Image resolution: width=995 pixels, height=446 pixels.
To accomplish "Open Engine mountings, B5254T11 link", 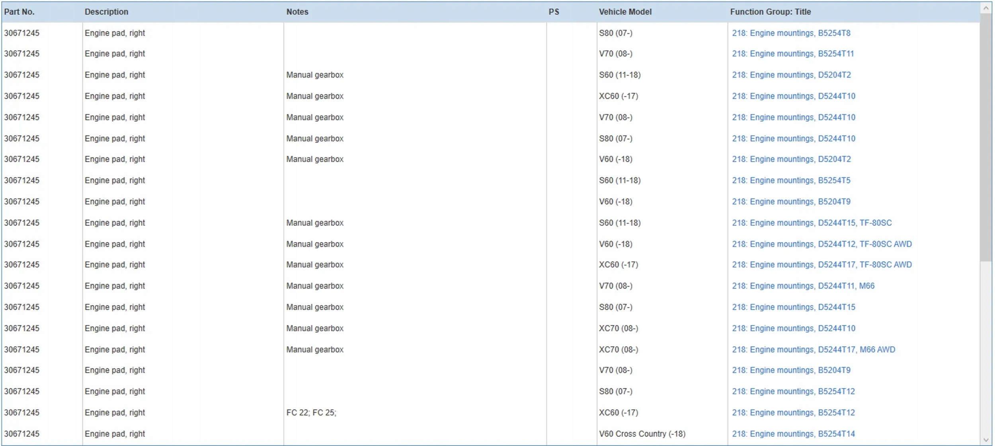I will (793, 54).
